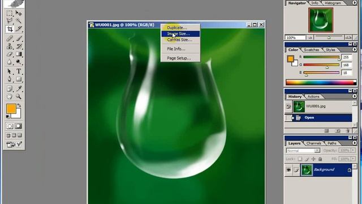Open the Navigator panel menu arrow
This screenshot has height=204, width=362.
pos(355,3)
